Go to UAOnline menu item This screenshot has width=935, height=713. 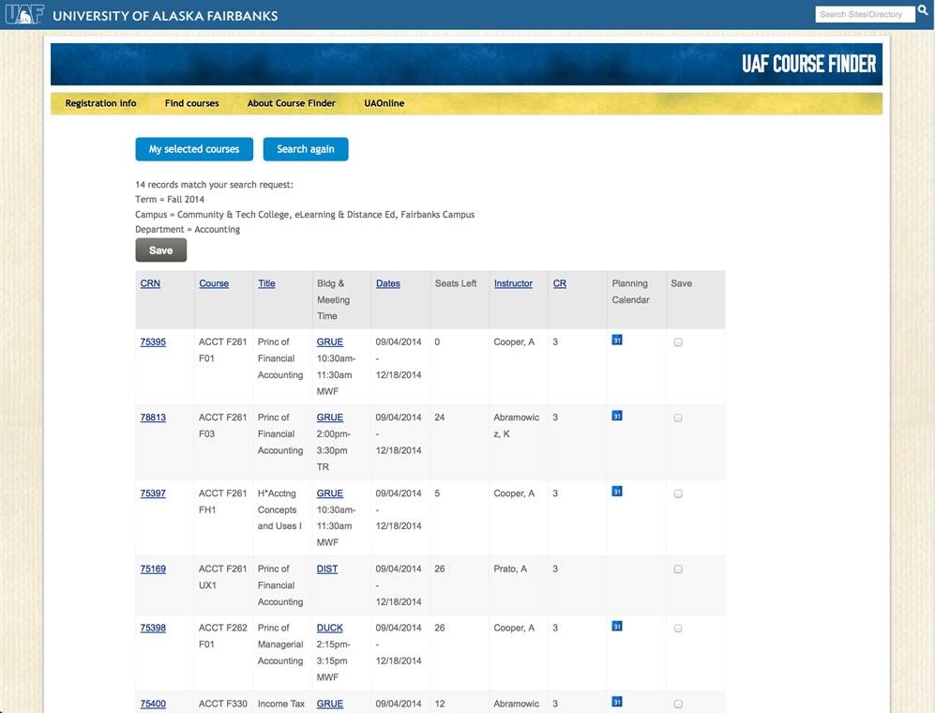[384, 103]
